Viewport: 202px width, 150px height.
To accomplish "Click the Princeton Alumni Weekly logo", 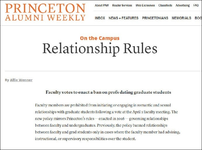I will 45,12.
